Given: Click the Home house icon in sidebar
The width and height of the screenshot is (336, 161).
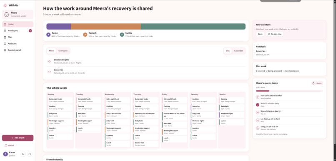Looking at the screenshot, I should [5, 24].
